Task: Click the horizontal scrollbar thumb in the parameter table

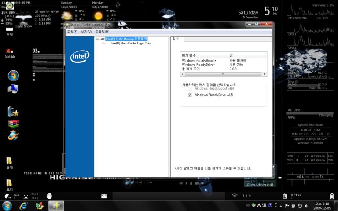Action: (x=223, y=74)
